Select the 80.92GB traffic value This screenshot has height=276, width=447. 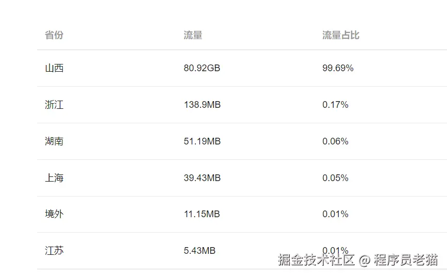click(202, 68)
